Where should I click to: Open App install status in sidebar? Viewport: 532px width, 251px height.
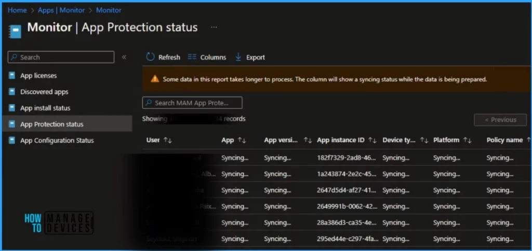point(45,108)
